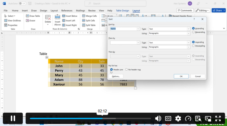Switch to the Home tab
The image size is (227, 126).
tap(15, 11)
